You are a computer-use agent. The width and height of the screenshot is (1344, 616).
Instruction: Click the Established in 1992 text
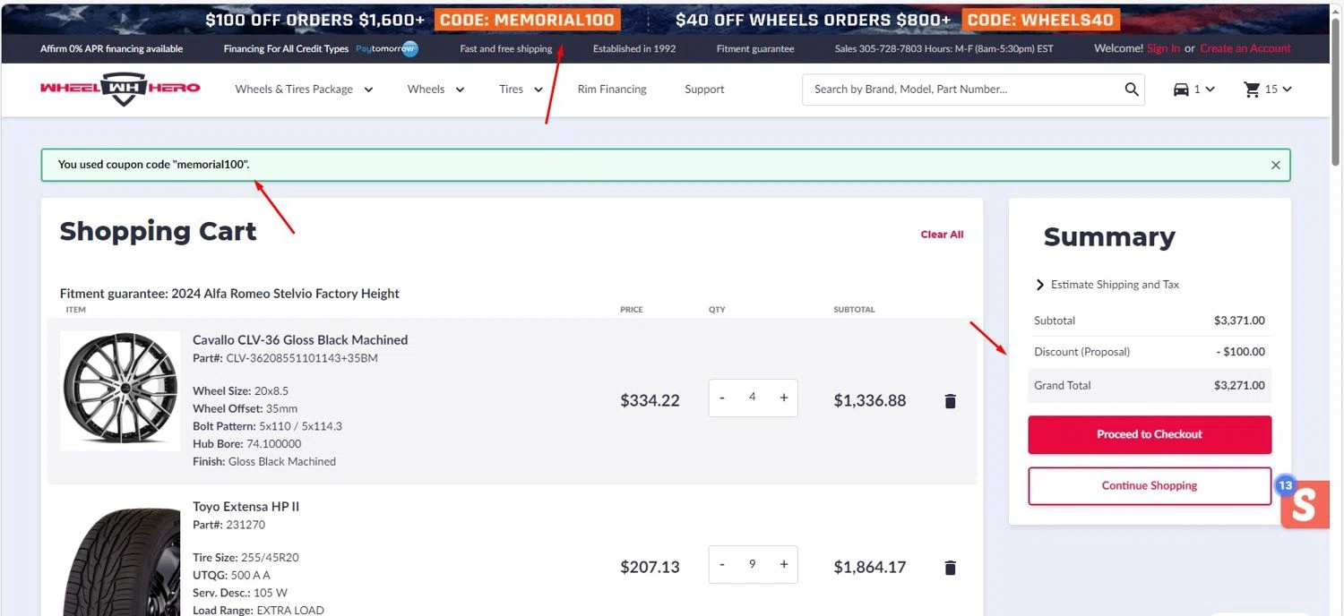634,49
